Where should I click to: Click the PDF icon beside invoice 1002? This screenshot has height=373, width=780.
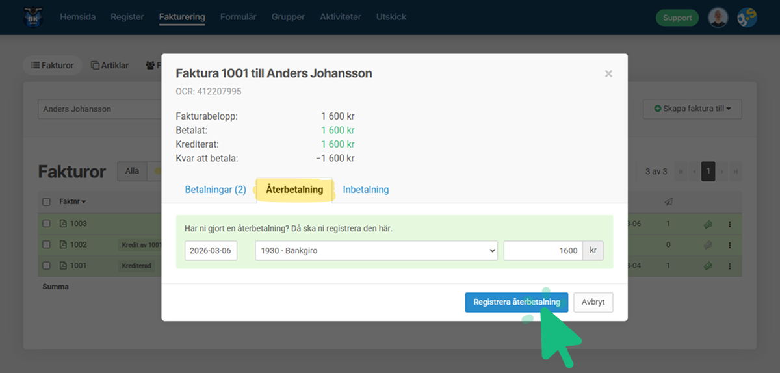[x=63, y=245]
